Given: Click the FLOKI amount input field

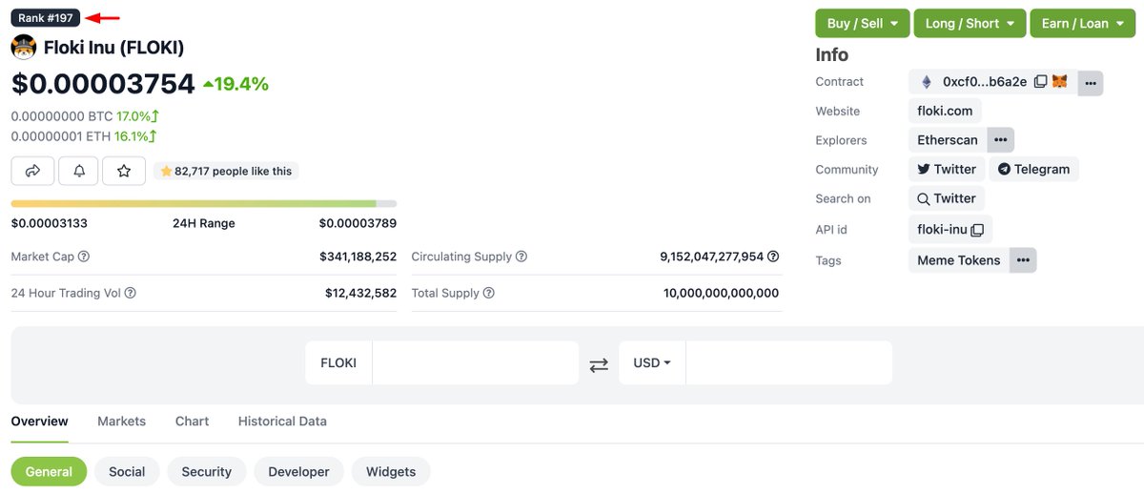Looking at the screenshot, I should 475,363.
